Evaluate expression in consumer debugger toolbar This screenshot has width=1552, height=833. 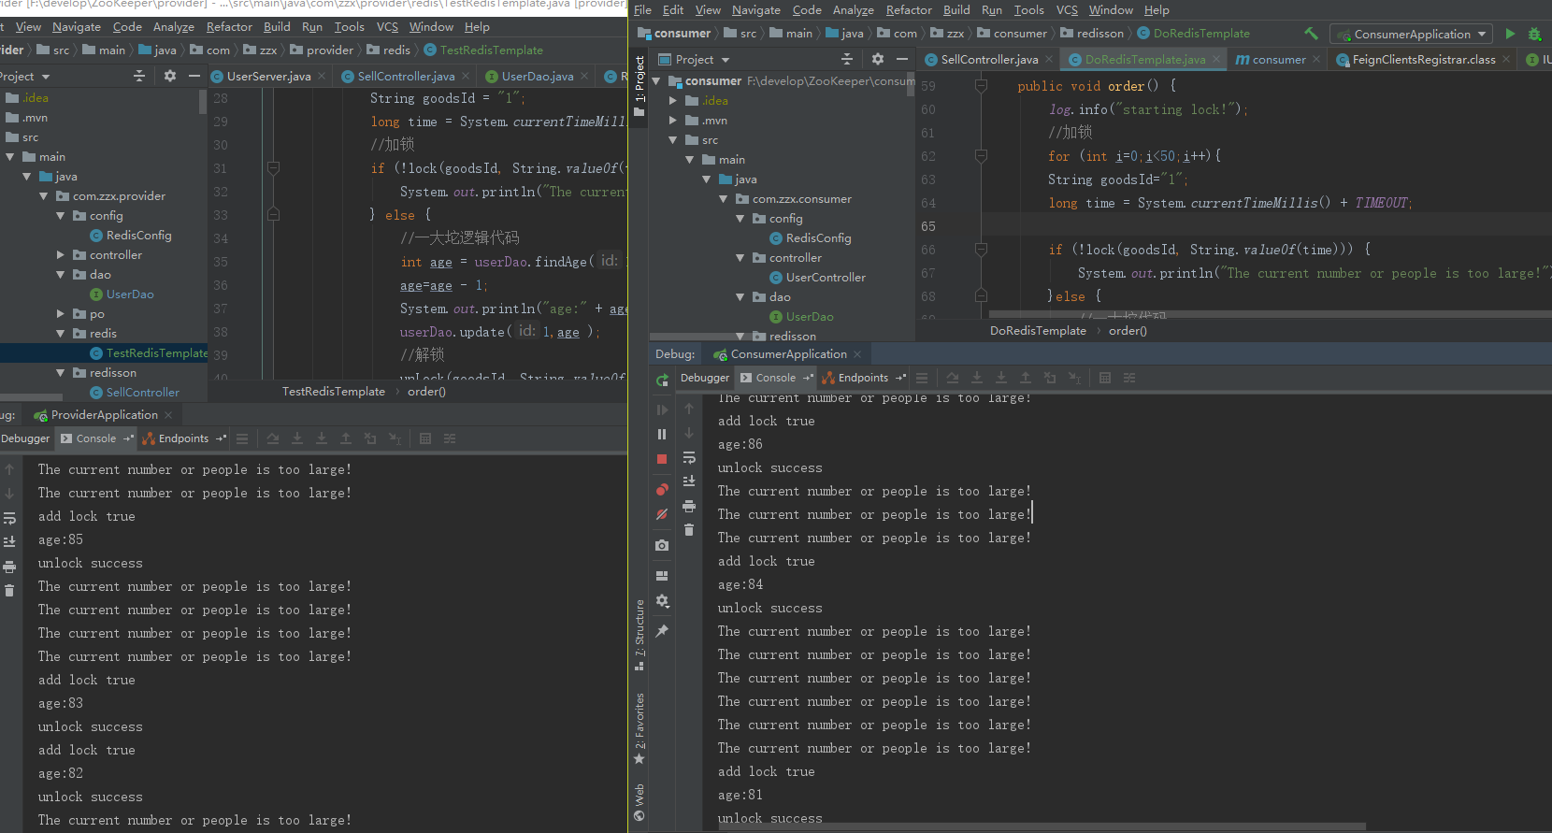tap(1105, 378)
